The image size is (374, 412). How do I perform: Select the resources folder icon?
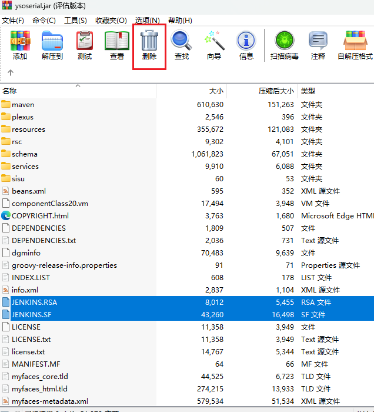coord(6,129)
